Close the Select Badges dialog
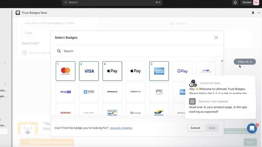The height and width of the screenshot is (147, 262). click(216, 38)
